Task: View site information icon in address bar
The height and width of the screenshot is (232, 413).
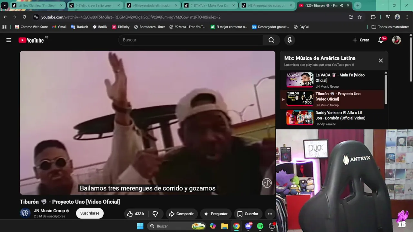Action: point(35,17)
